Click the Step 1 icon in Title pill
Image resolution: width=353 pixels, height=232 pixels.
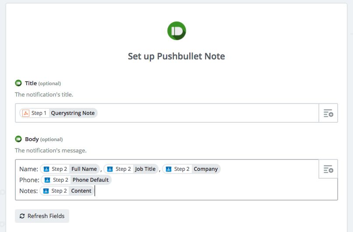click(26, 113)
